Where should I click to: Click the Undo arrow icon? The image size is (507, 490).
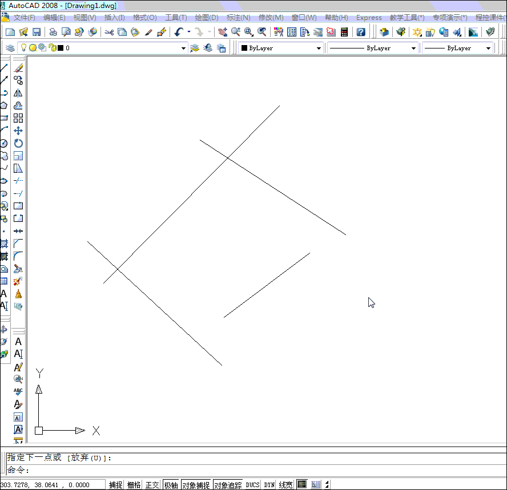click(x=179, y=32)
